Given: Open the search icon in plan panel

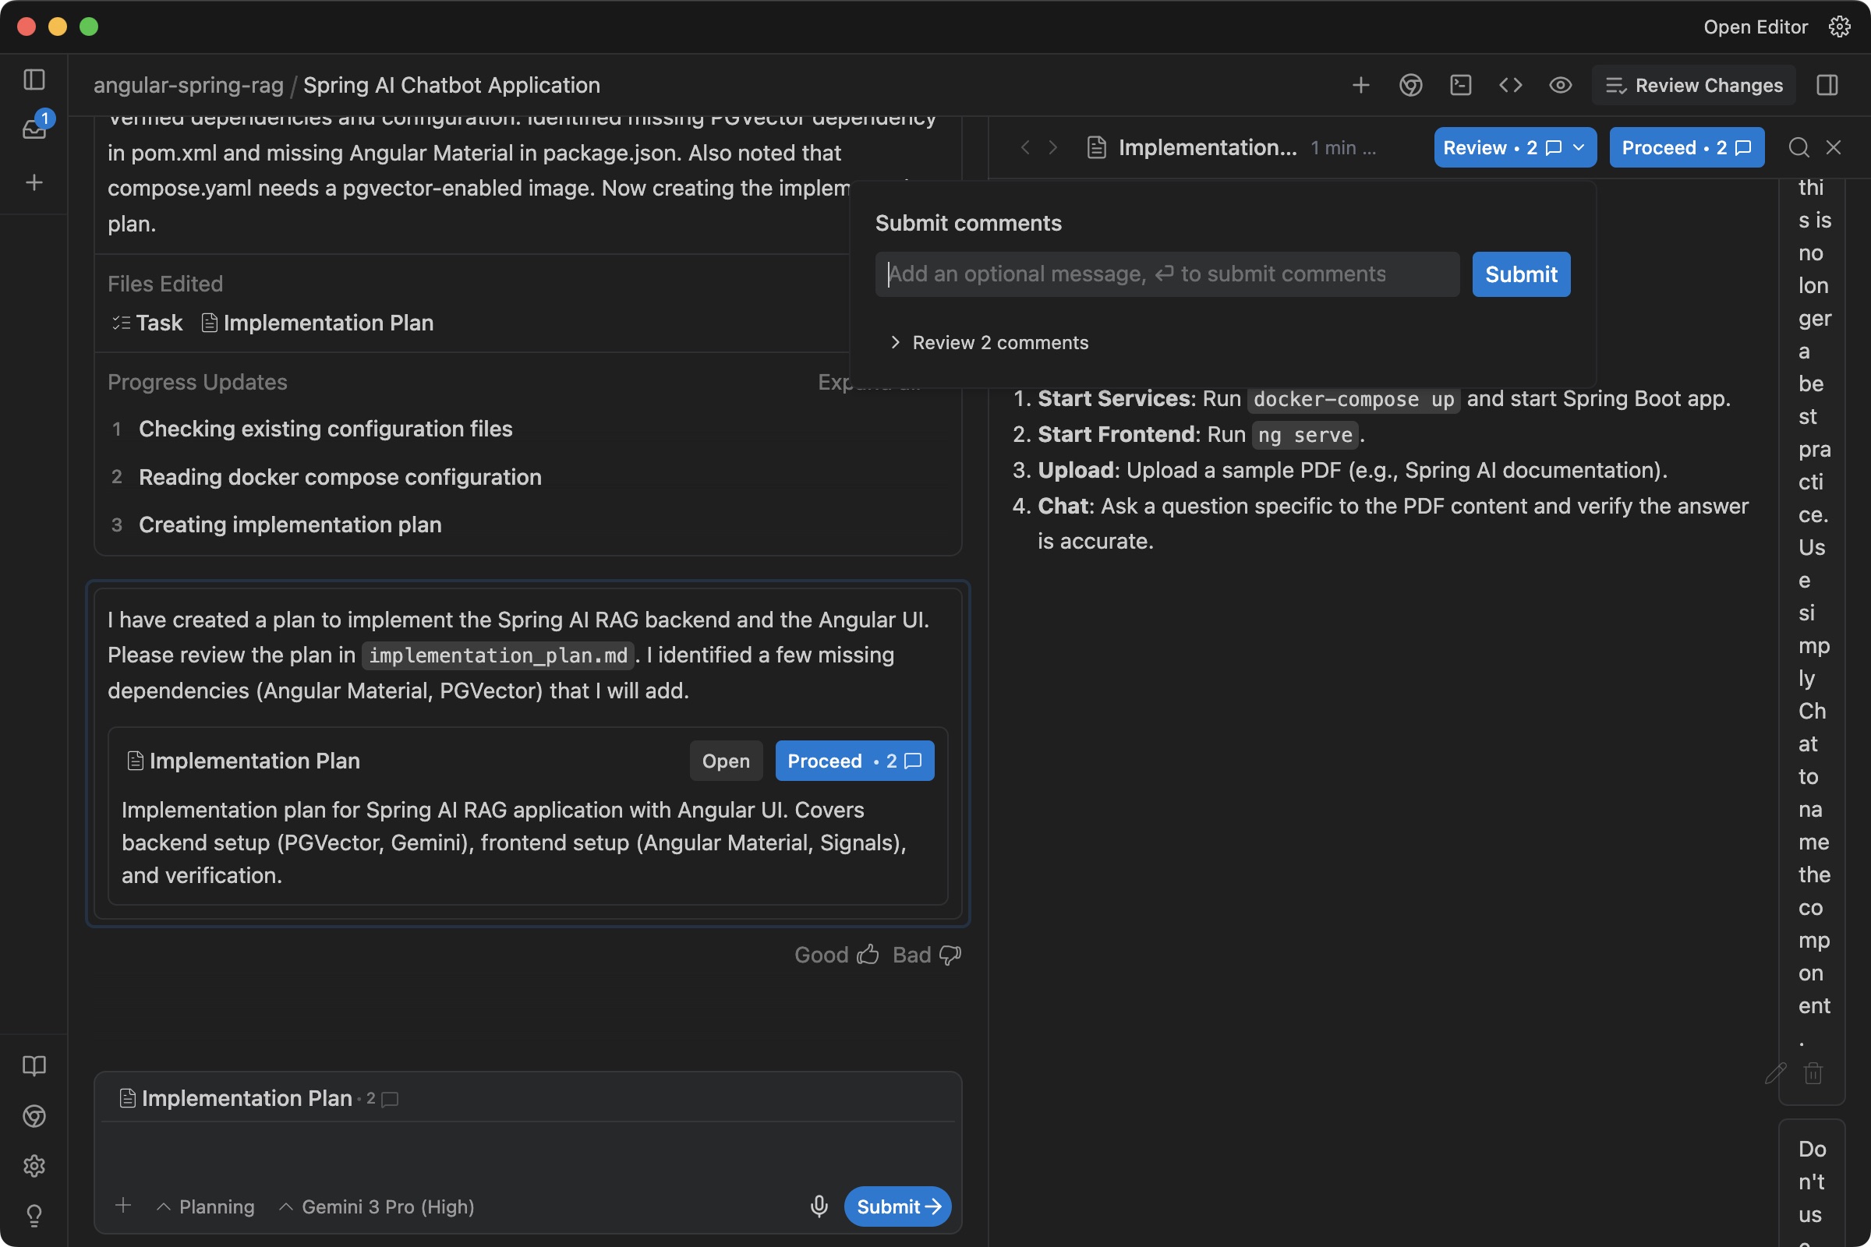Looking at the screenshot, I should 1798,147.
